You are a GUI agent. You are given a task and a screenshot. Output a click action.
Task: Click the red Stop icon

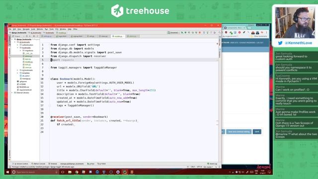pyautogui.click(x=200, y=33)
